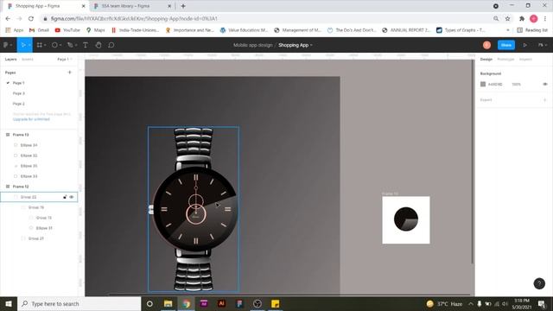Switch to the SSA team library browser tab
553x311 pixels.
click(132, 6)
